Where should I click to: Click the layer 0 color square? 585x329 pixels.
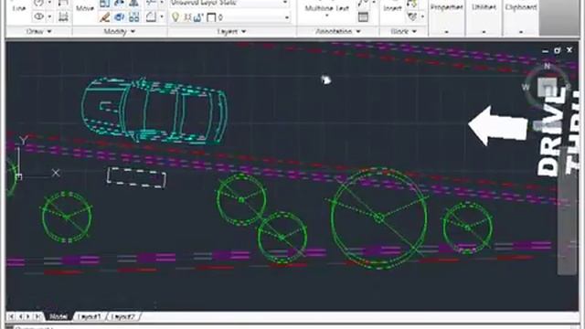click(x=211, y=17)
